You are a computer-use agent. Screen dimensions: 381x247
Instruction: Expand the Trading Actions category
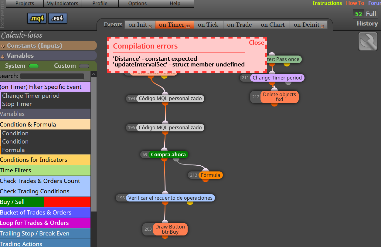45,243
